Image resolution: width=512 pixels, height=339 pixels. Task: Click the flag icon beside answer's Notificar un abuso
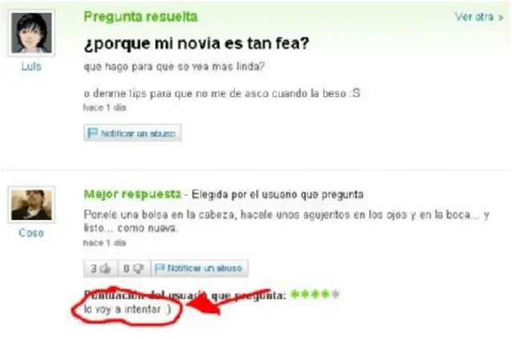(x=159, y=268)
